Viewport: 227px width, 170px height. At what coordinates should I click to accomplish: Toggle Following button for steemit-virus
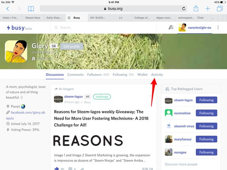coord(206,126)
